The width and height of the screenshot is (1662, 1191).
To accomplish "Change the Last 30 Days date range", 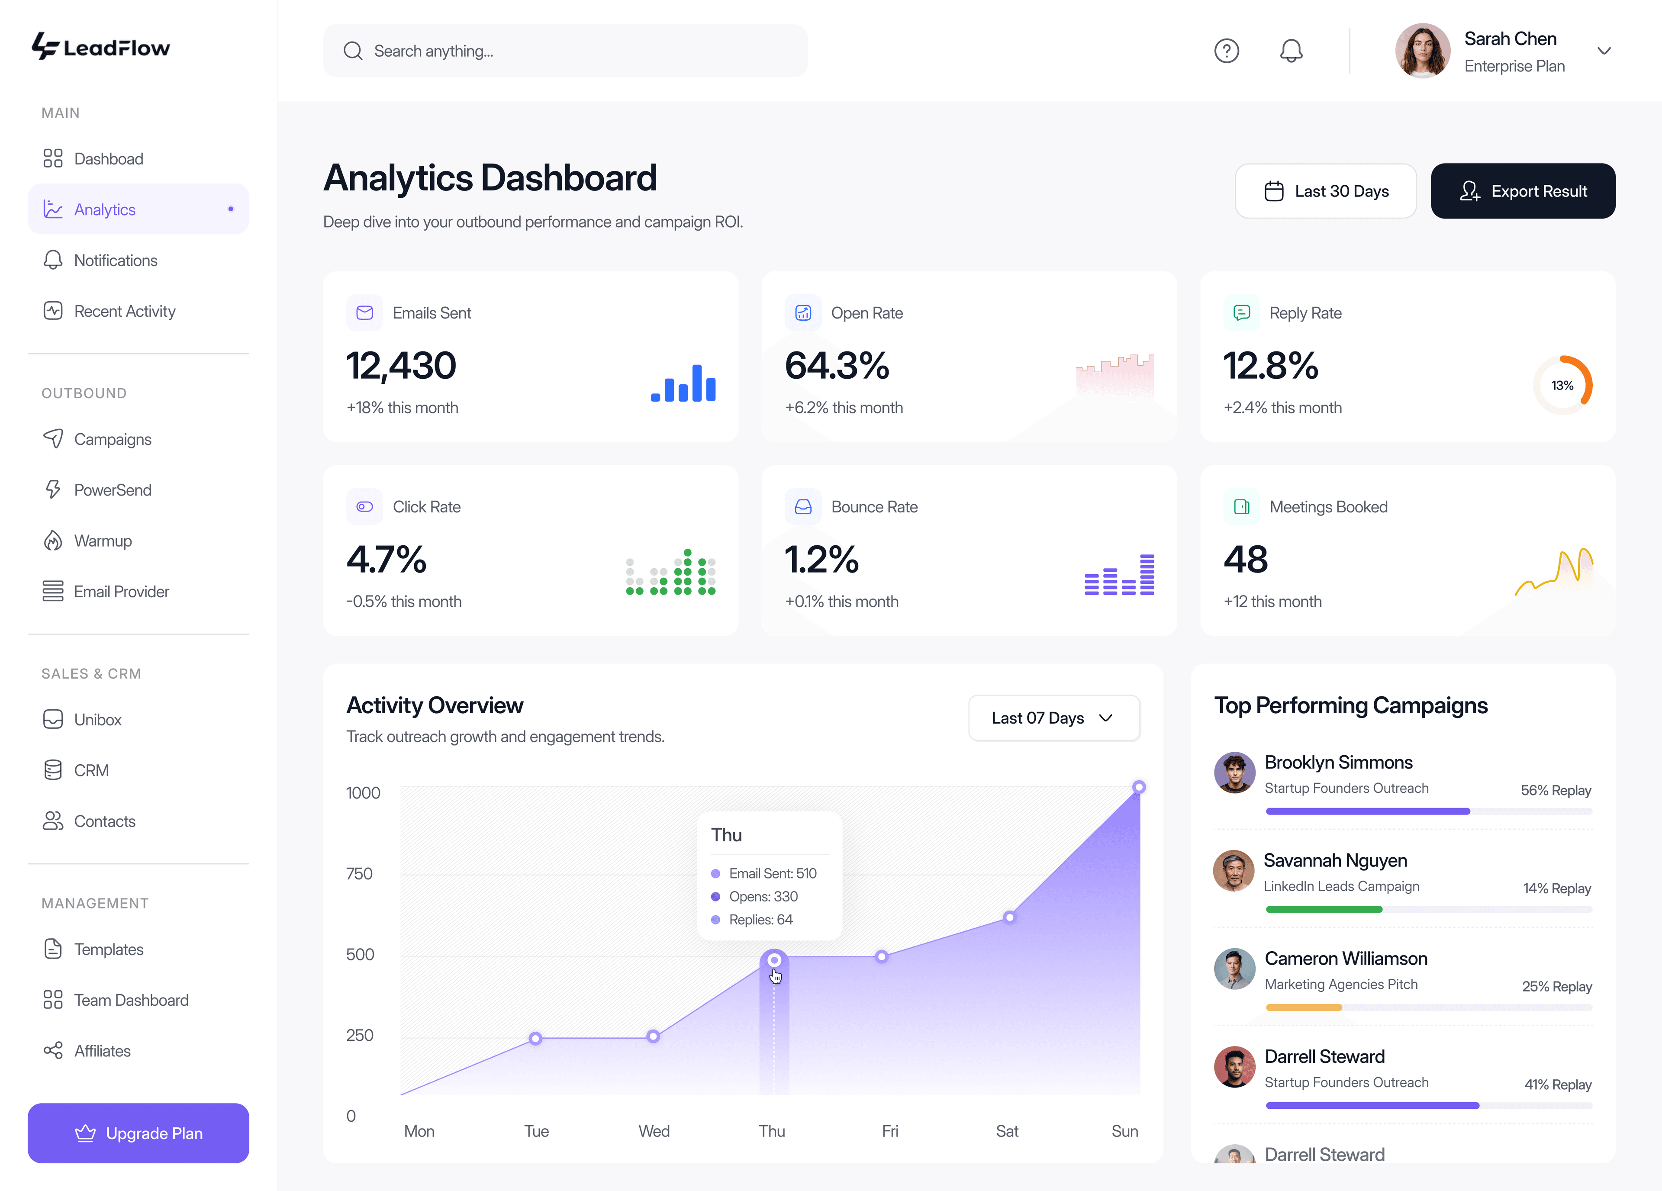I will 1326,190.
